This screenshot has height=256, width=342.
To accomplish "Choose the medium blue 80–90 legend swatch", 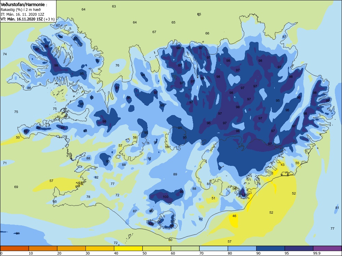I will pos(242,248).
